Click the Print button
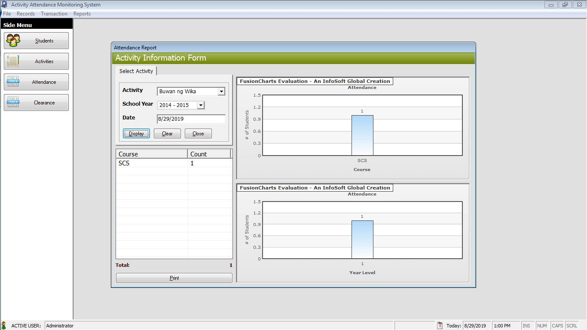 pyautogui.click(x=174, y=278)
